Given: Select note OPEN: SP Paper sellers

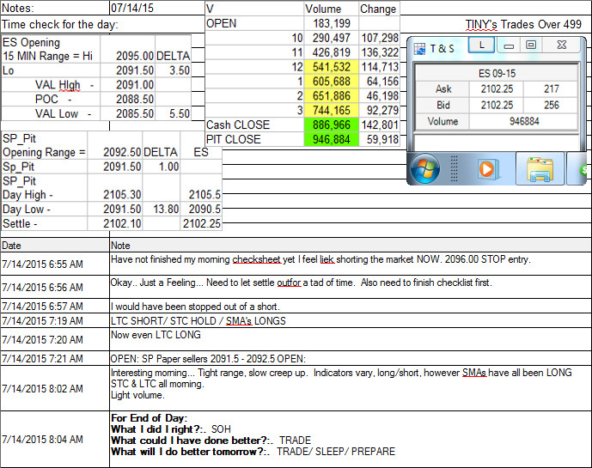Looking at the screenshot, I should pyautogui.click(x=351, y=358).
